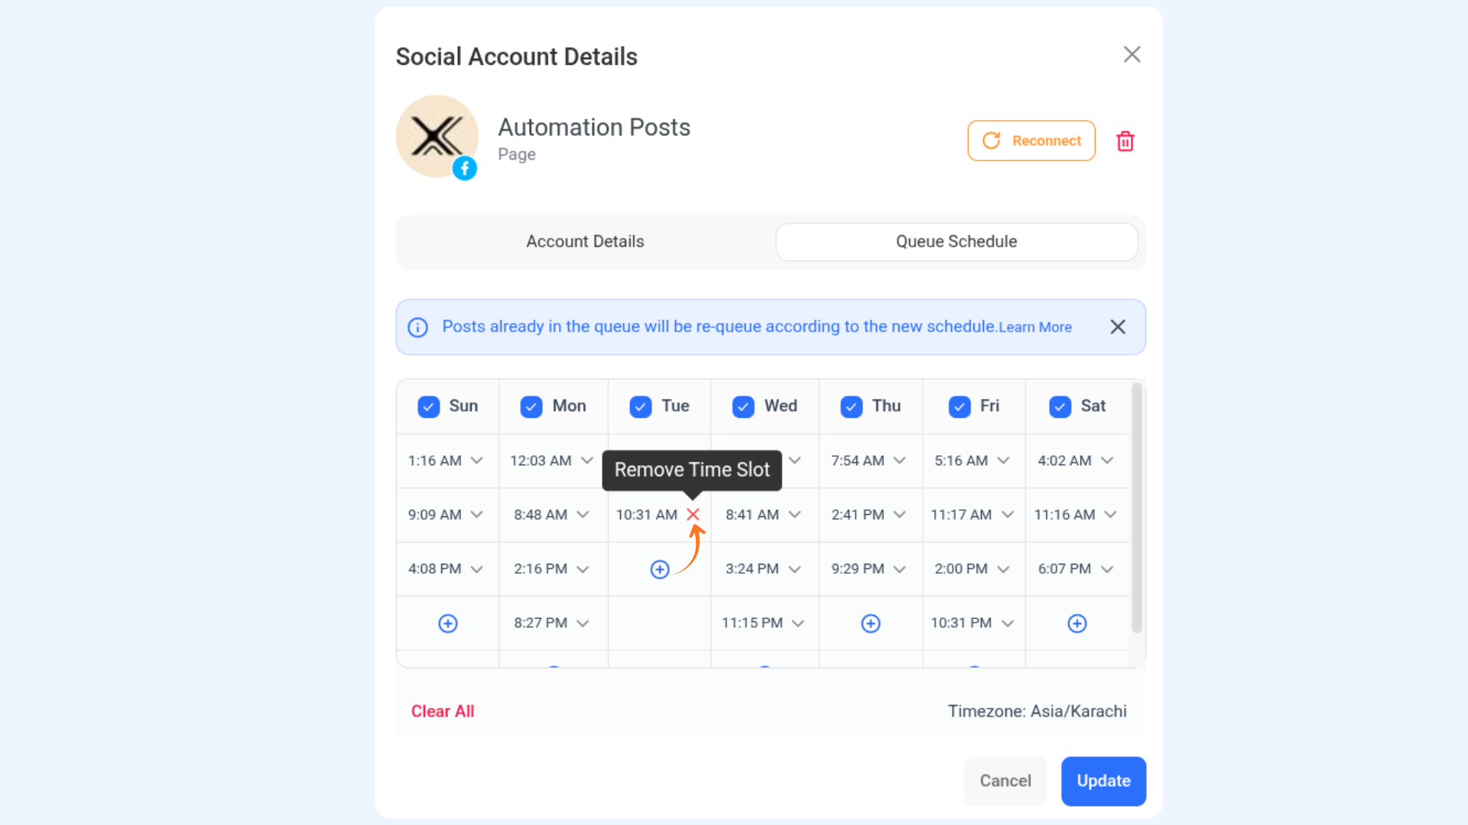The height and width of the screenshot is (825, 1468).
Task: Add a new time slot for Sunday
Action: click(x=448, y=623)
